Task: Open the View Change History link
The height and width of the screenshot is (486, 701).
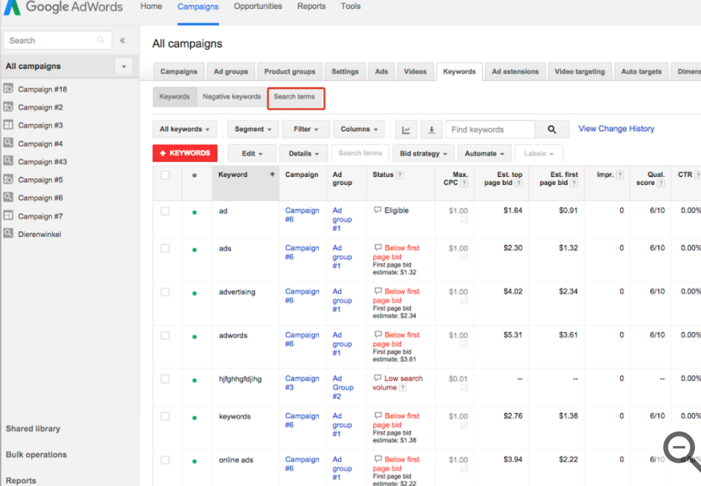Action: [x=616, y=129]
